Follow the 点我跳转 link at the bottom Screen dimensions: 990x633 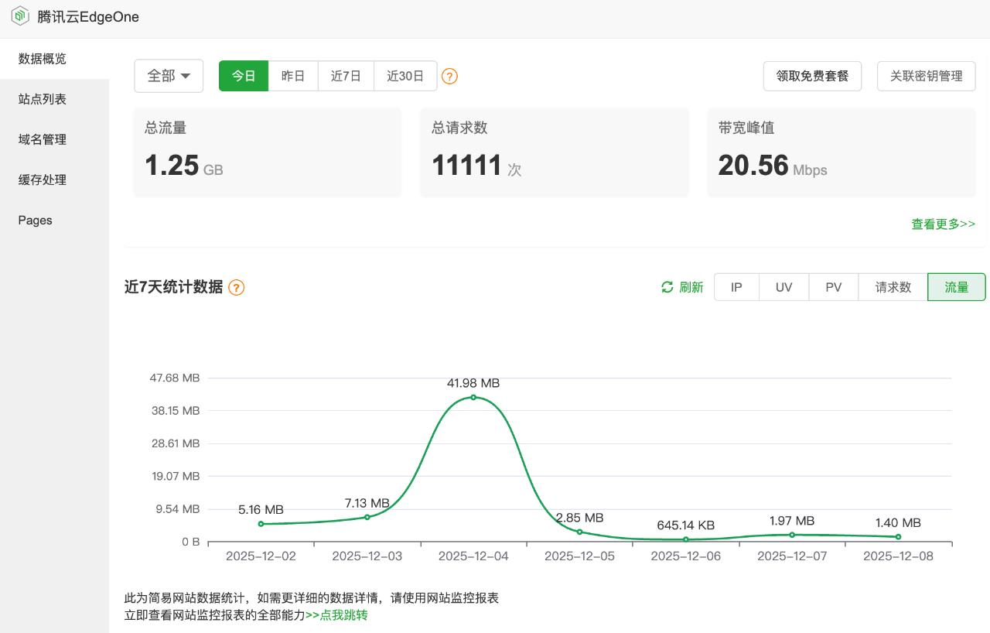pyautogui.click(x=339, y=614)
